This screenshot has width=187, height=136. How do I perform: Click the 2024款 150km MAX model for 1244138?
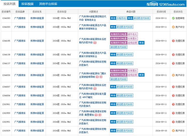coord(62,55)
